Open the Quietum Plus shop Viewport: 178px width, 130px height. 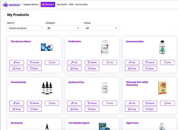pos(74,109)
